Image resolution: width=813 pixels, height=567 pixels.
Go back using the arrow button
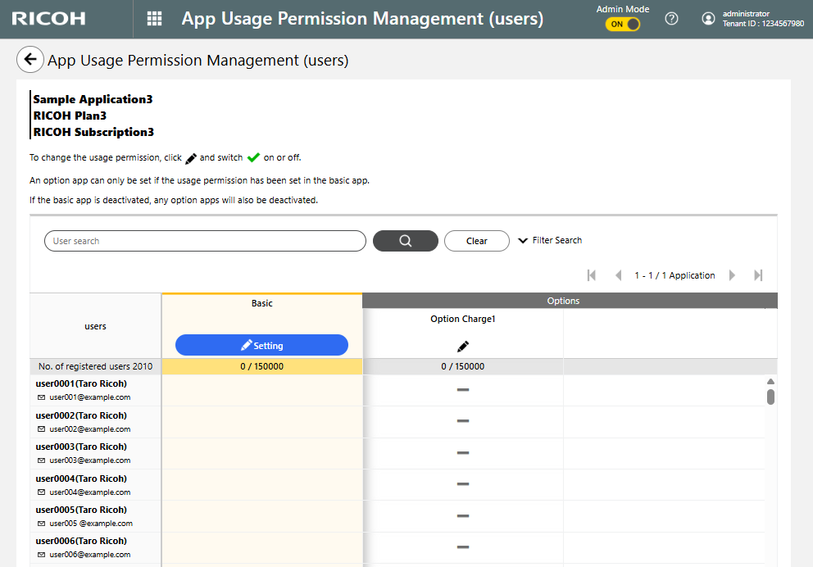(x=30, y=59)
